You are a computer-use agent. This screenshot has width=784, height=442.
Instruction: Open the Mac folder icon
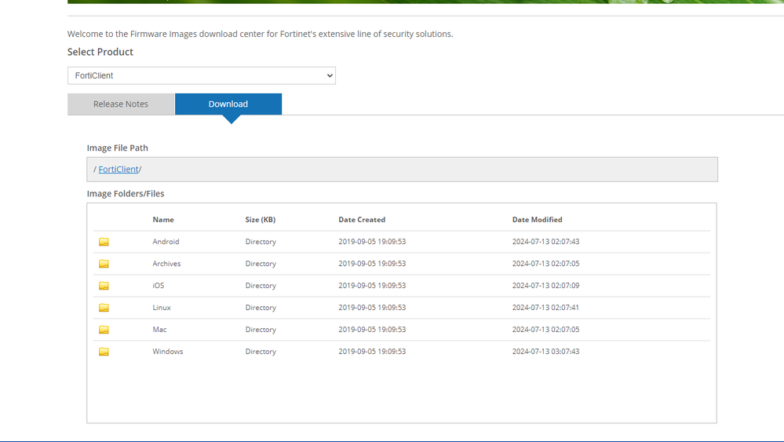tap(104, 330)
